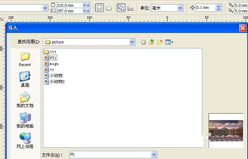
Task: Click the image preview thumbnail
Action: coord(226,131)
